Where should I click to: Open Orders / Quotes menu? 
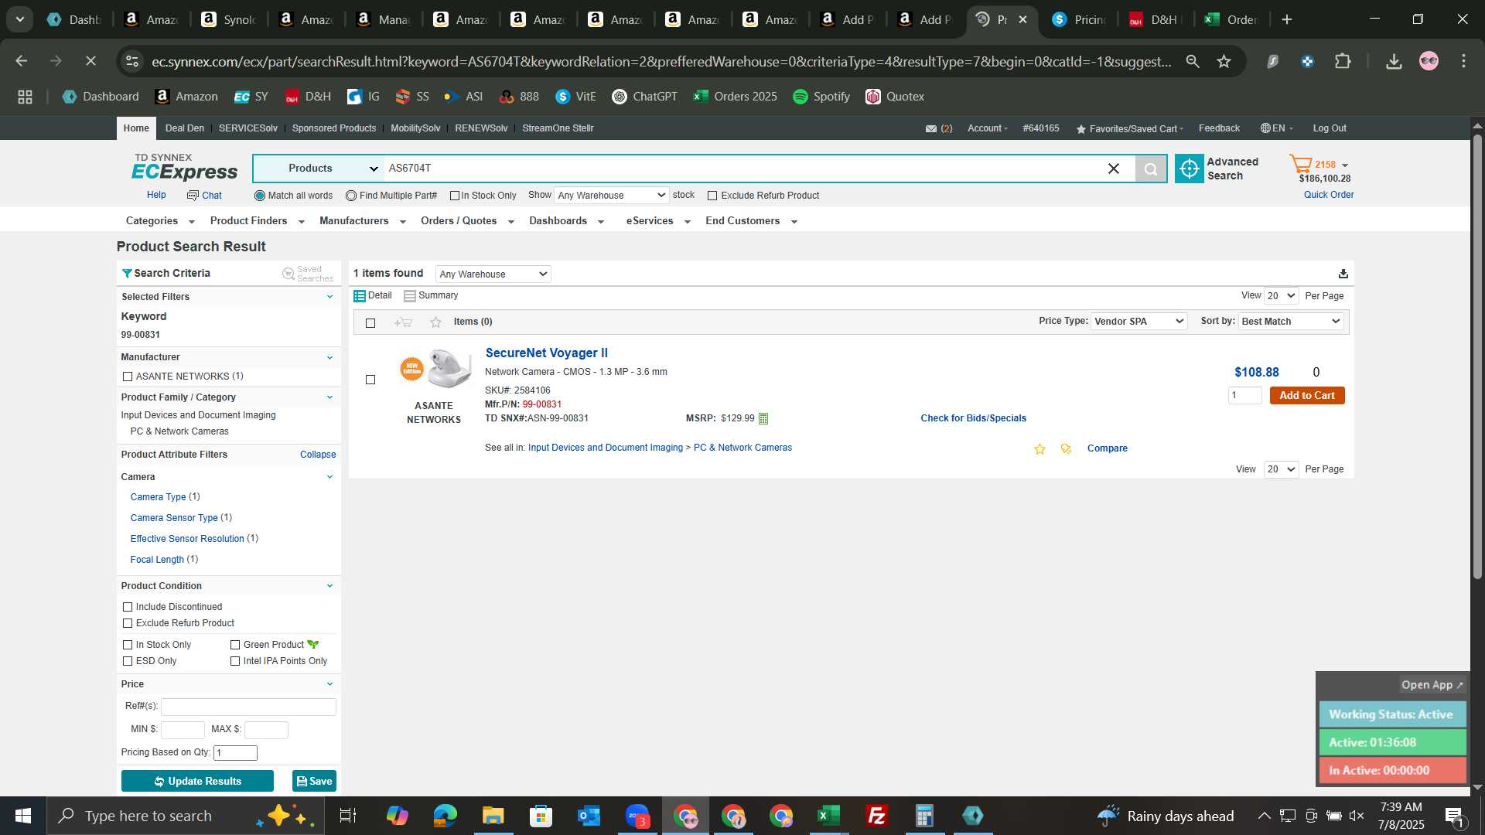pyautogui.click(x=467, y=221)
